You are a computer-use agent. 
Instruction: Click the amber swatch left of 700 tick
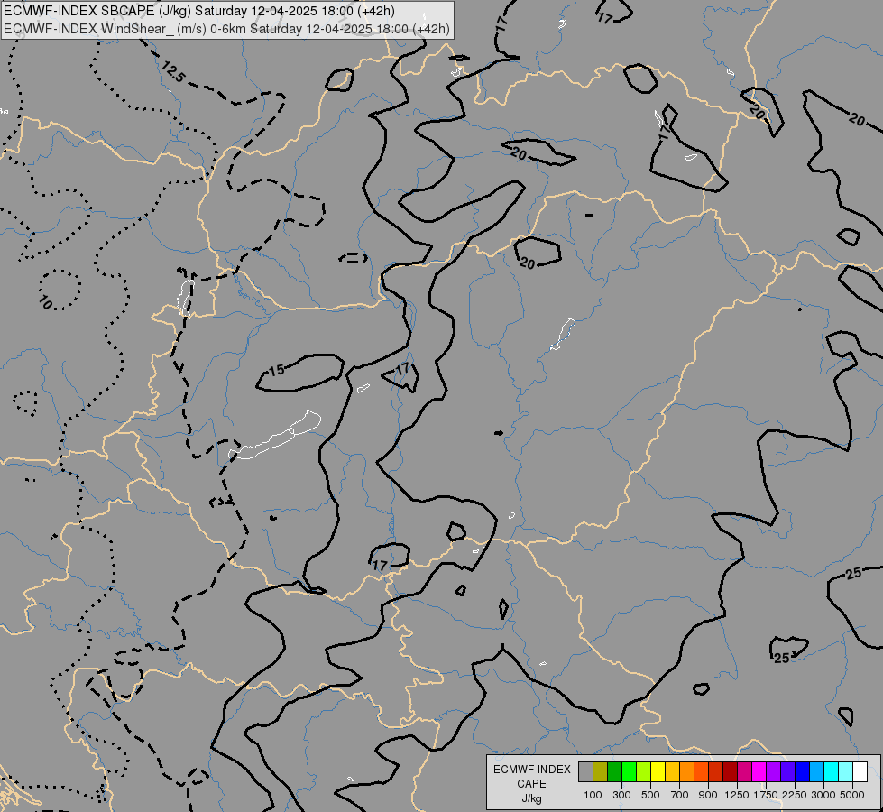pyautogui.click(x=672, y=771)
